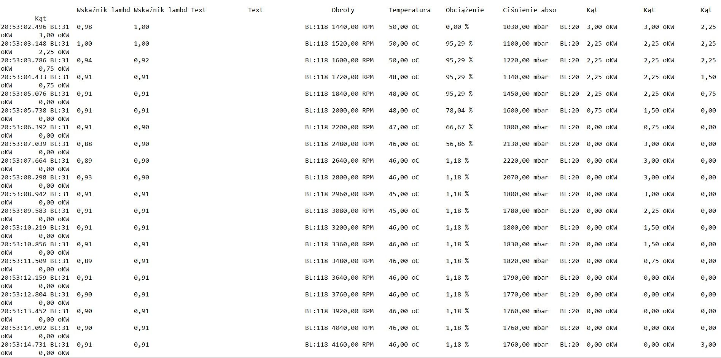Viewport: 721px width, 358px height.
Task: Click the 0,98 lambda value
Action: (x=84, y=27)
